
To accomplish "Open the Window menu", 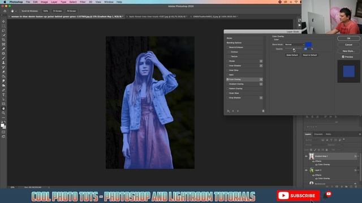I will 109,2.
